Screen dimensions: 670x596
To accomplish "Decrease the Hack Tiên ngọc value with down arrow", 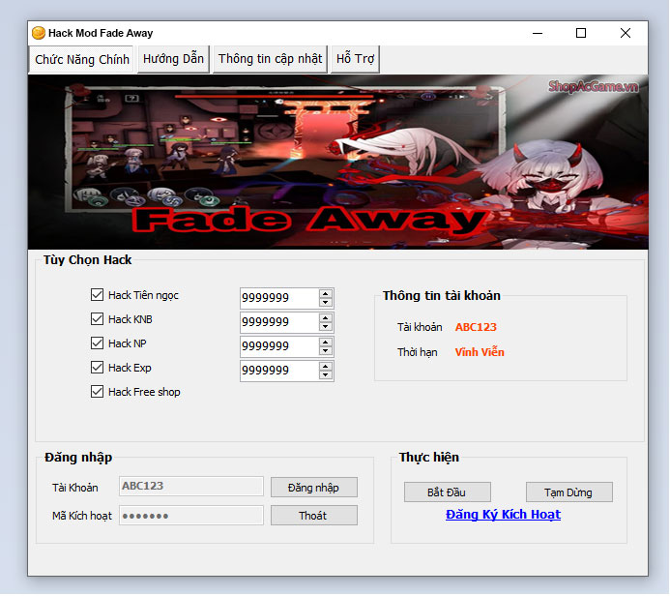I will [326, 302].
